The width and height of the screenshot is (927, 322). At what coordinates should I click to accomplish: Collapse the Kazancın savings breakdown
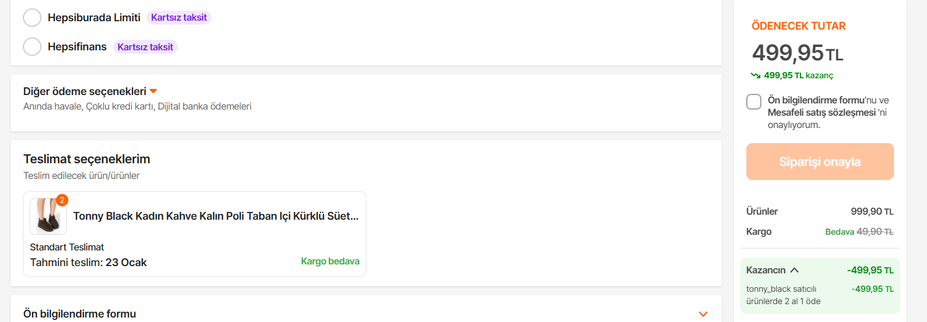(794, 271)
